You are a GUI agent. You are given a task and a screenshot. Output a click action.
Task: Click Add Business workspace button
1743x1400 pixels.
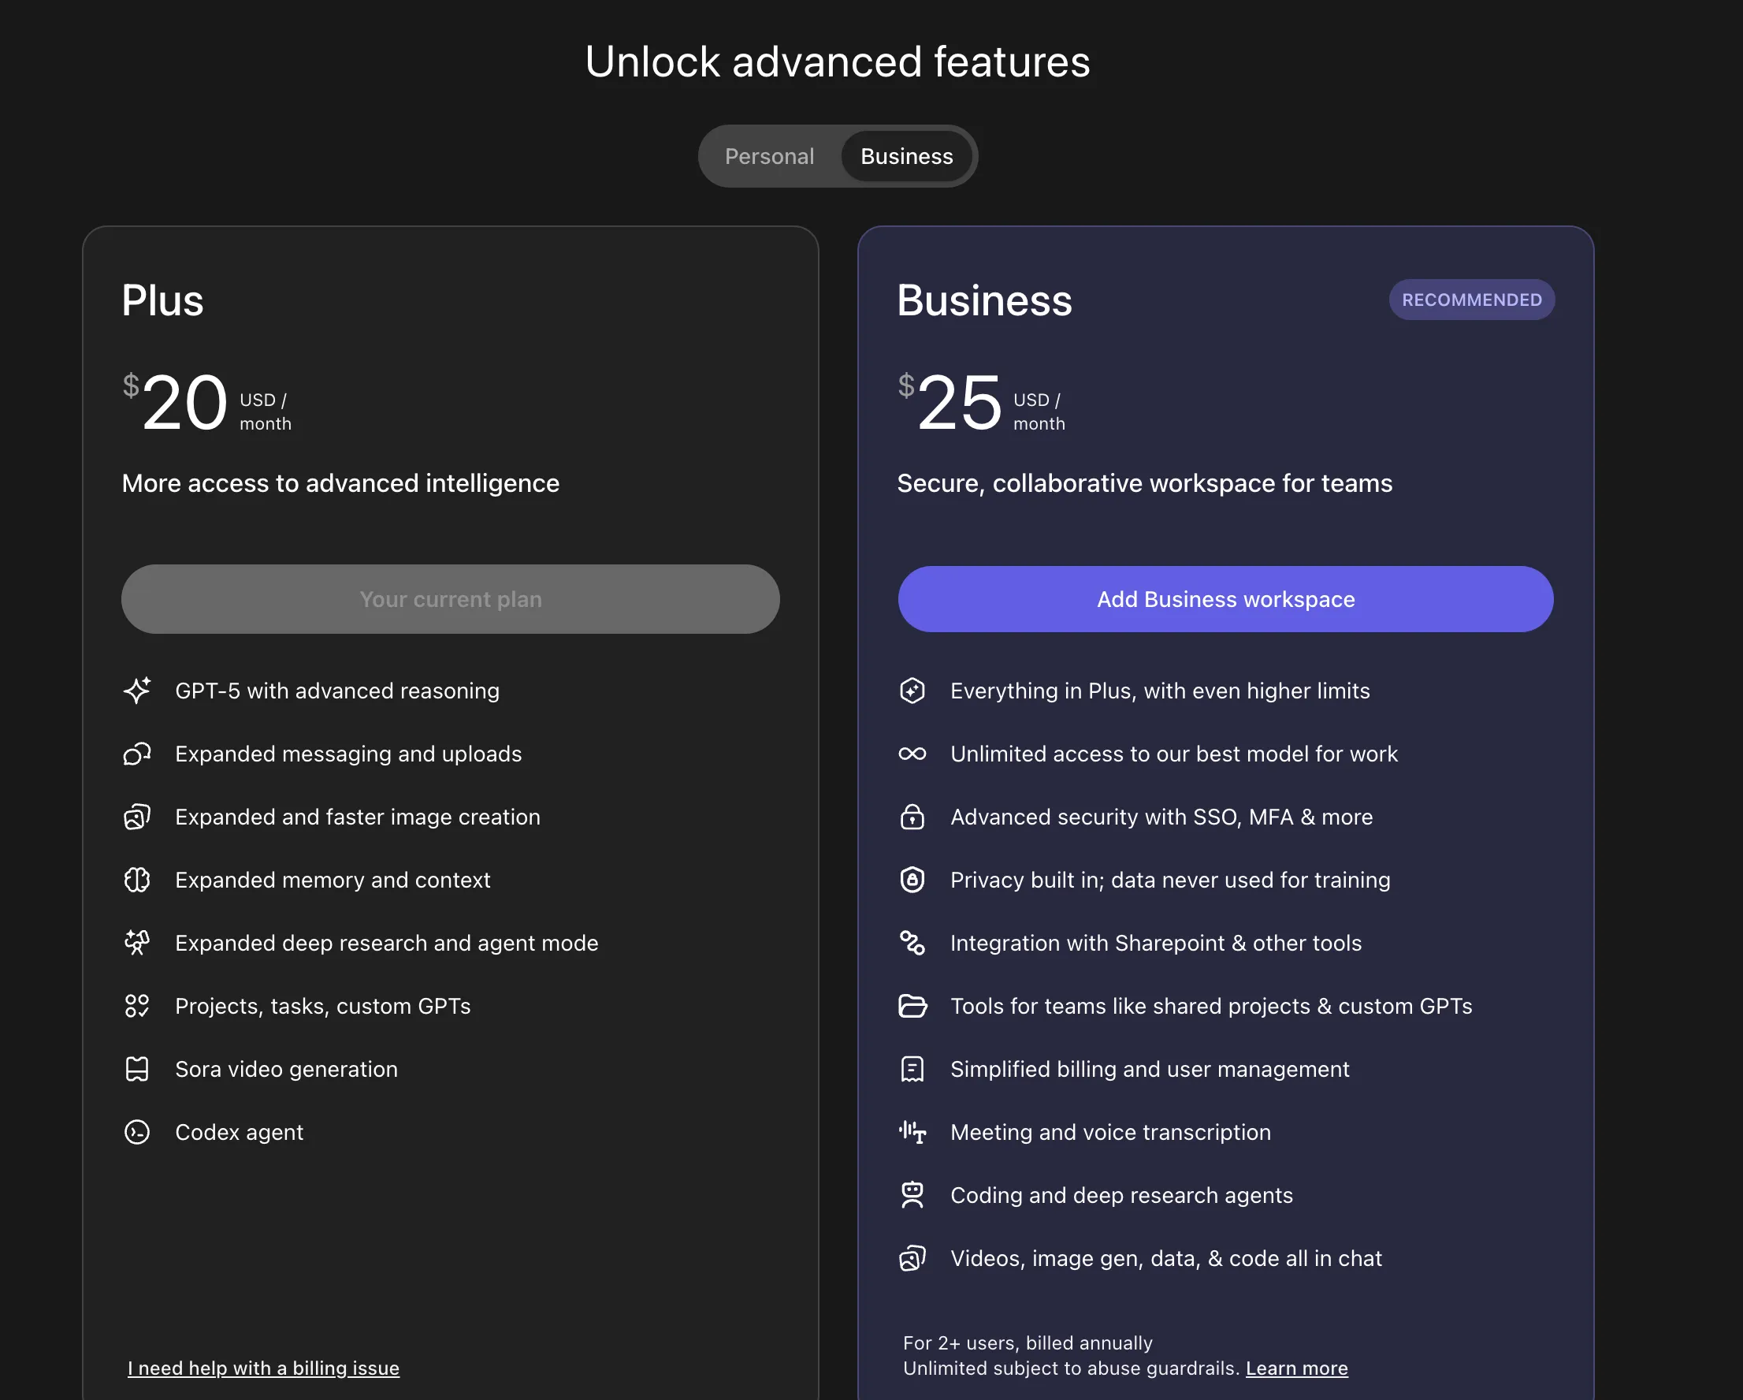(1225, 599)
